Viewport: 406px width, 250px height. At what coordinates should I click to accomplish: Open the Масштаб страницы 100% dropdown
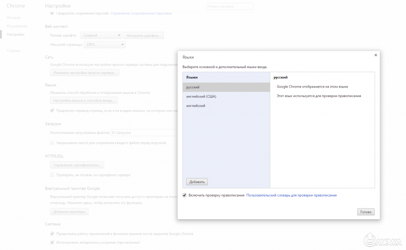click(x=105, y=45)
